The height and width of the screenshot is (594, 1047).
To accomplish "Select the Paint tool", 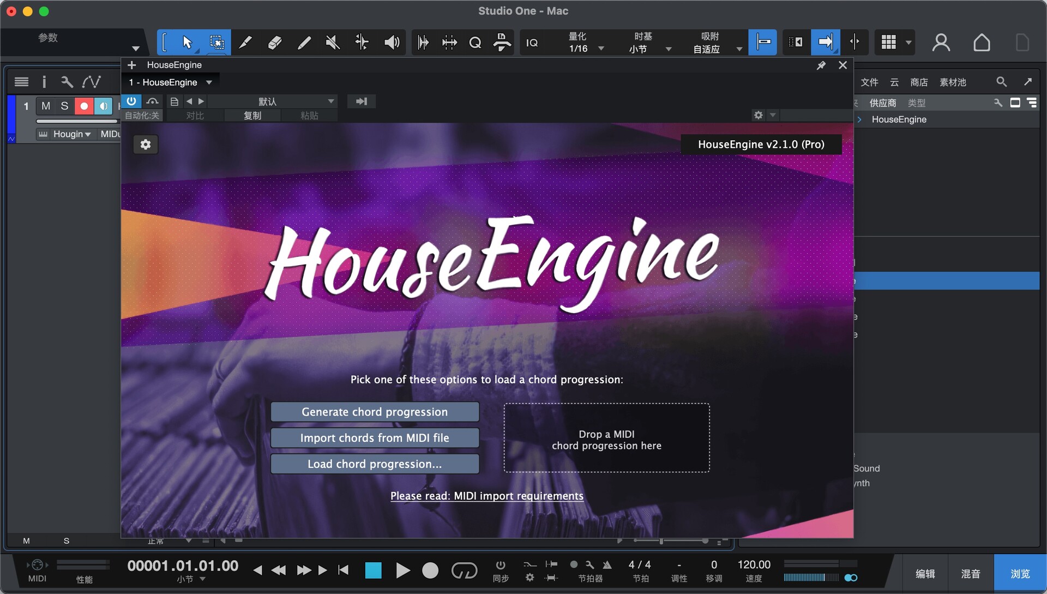I will coord(304,43).
